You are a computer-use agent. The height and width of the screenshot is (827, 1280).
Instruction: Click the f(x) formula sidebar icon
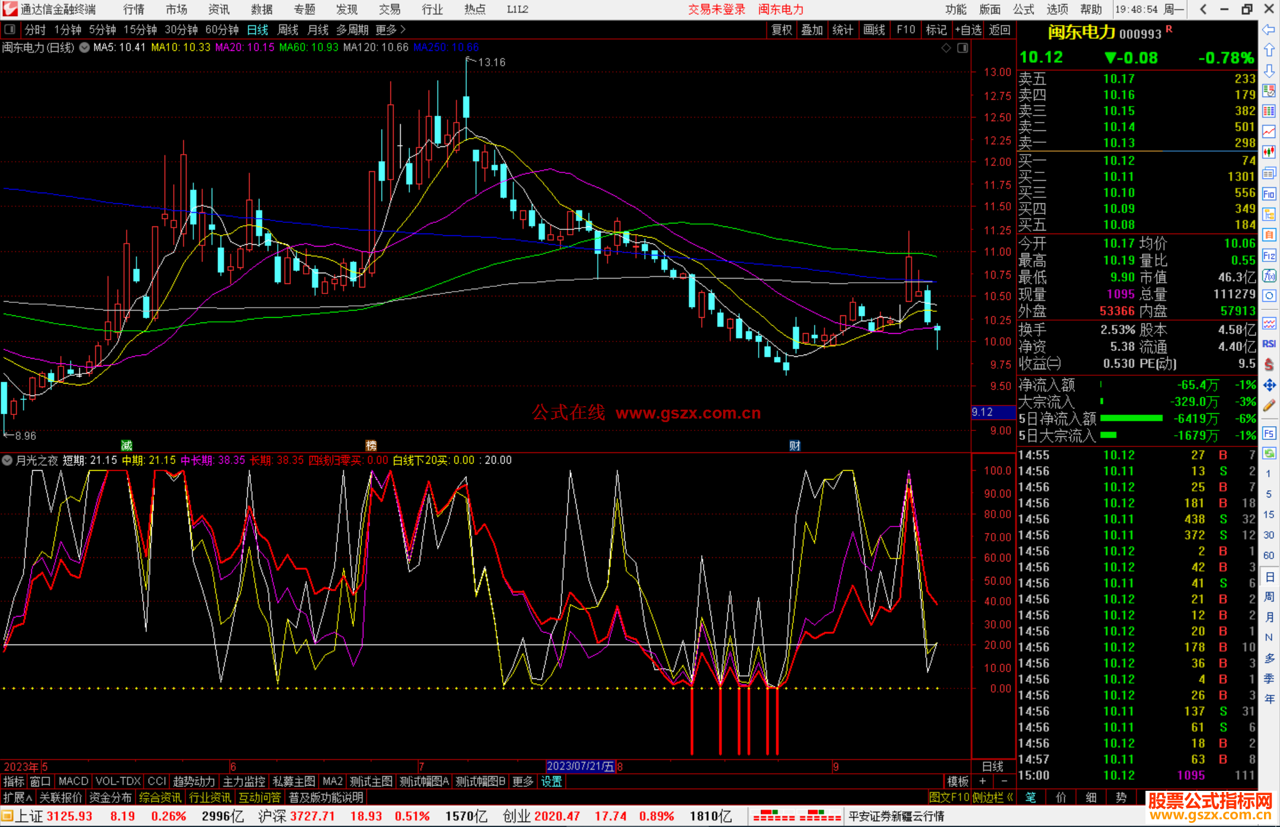[x=1269, y=276]
